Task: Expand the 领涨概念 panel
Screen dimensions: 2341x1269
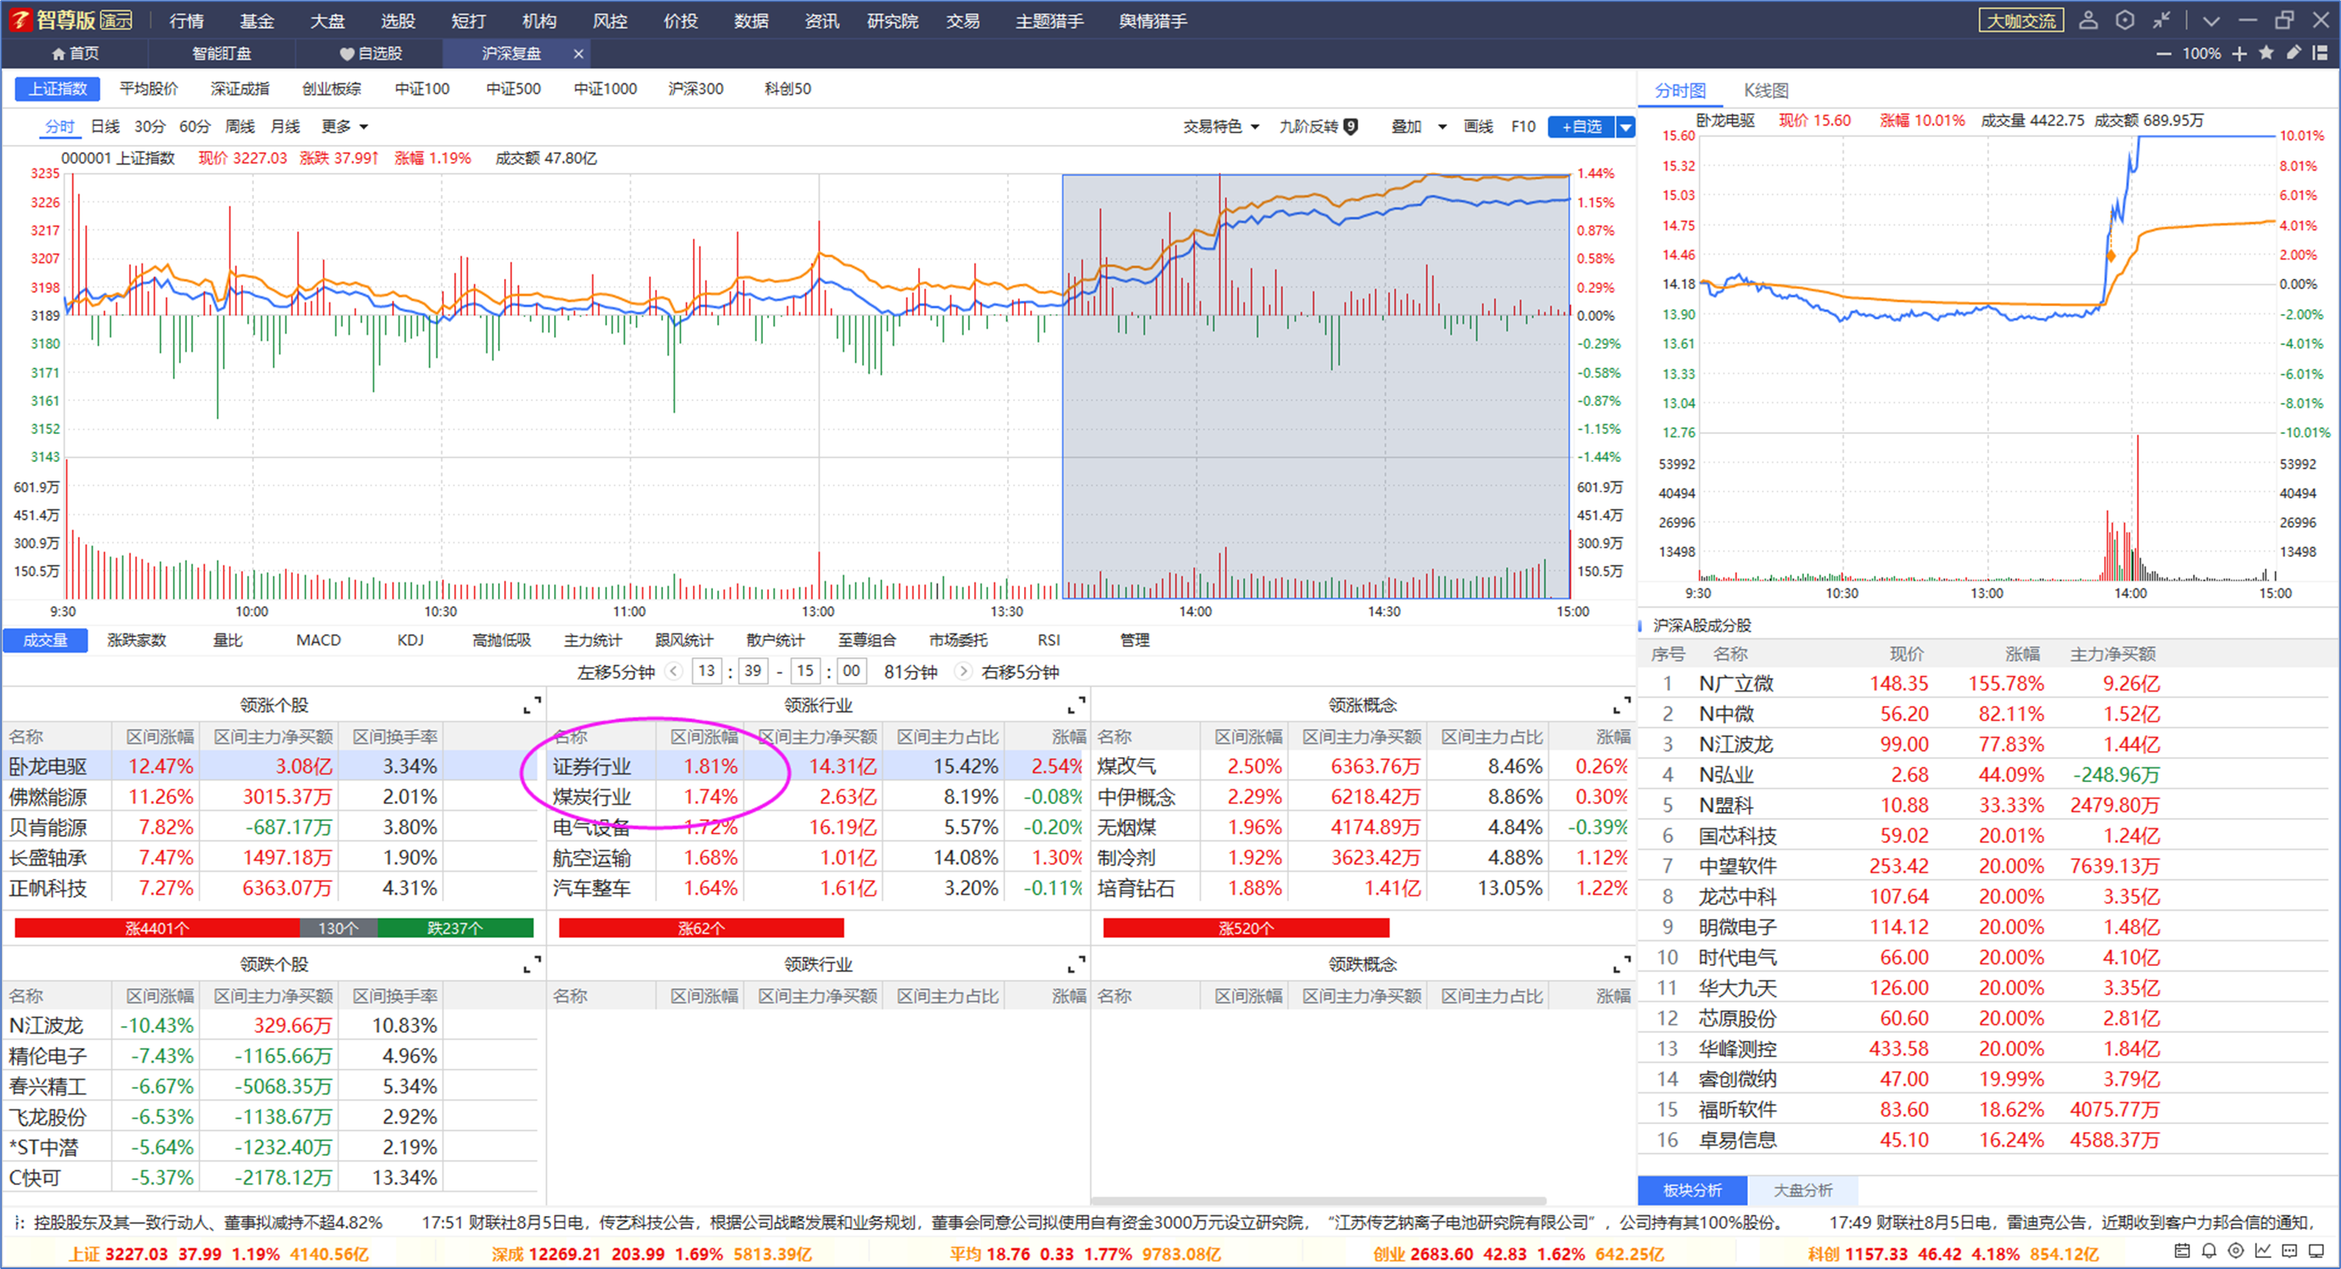Action: 1621,705
